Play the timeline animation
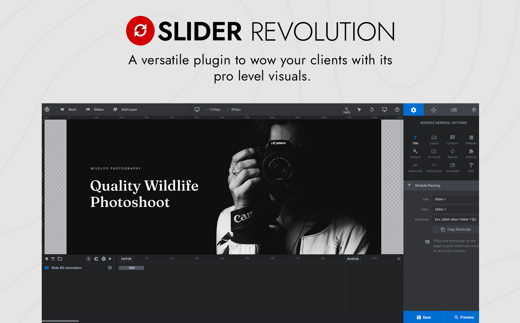Screen dimensions: 520x323 (110, 259)
